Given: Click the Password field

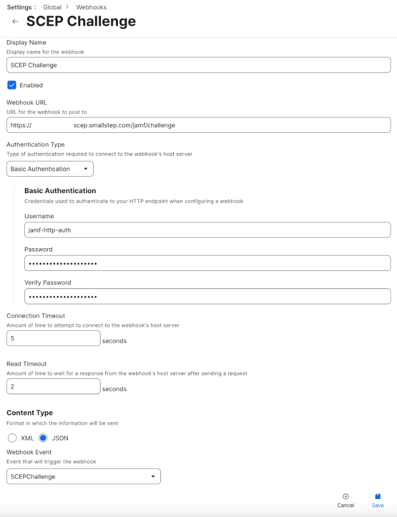Looking at the screenshot, I should (207, 263).
